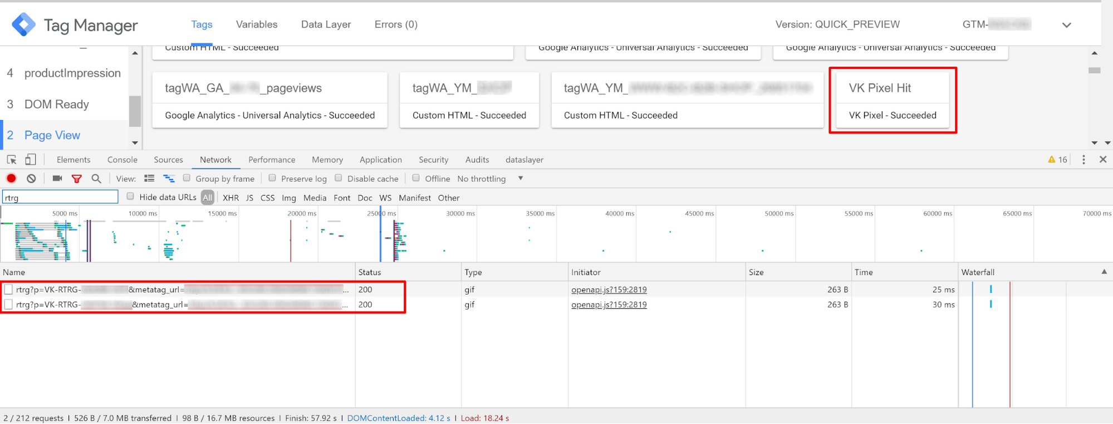Click the capture screenshots camera icon
This screenshot has width=1113, height=424.
57,178
